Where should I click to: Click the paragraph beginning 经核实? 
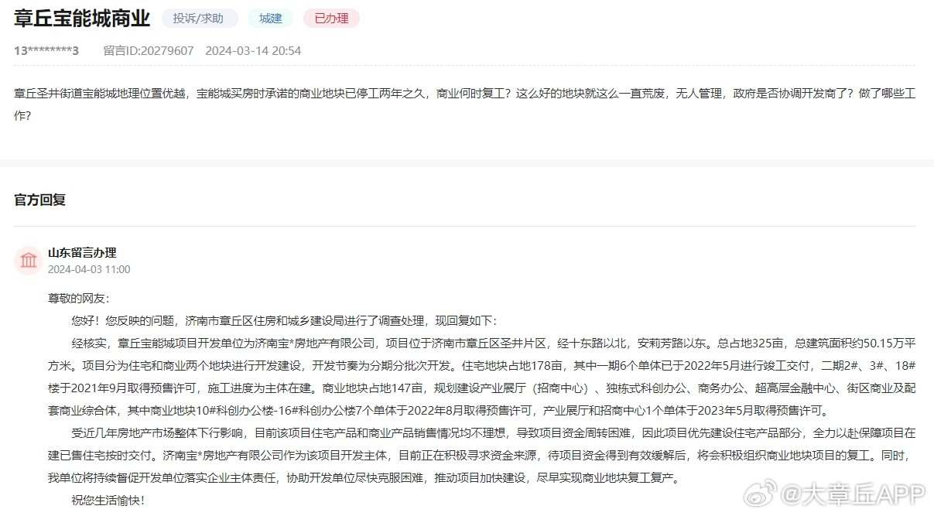[x=480, y=343]
